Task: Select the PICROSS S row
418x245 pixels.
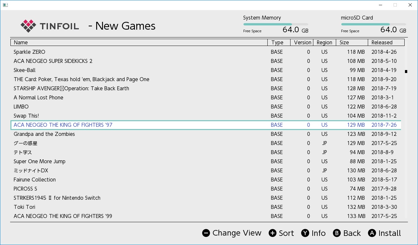Action: 206,189
